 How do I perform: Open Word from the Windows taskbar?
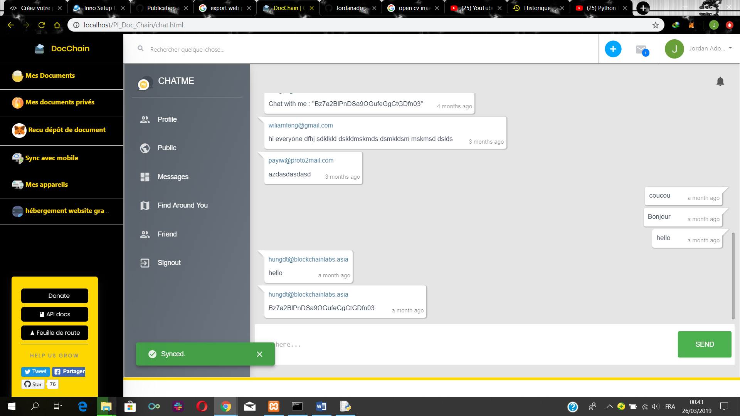(x=321, y=406)
